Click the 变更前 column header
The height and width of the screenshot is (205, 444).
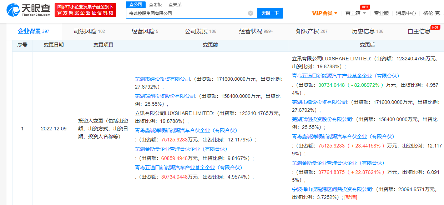[x=210, y=45]
